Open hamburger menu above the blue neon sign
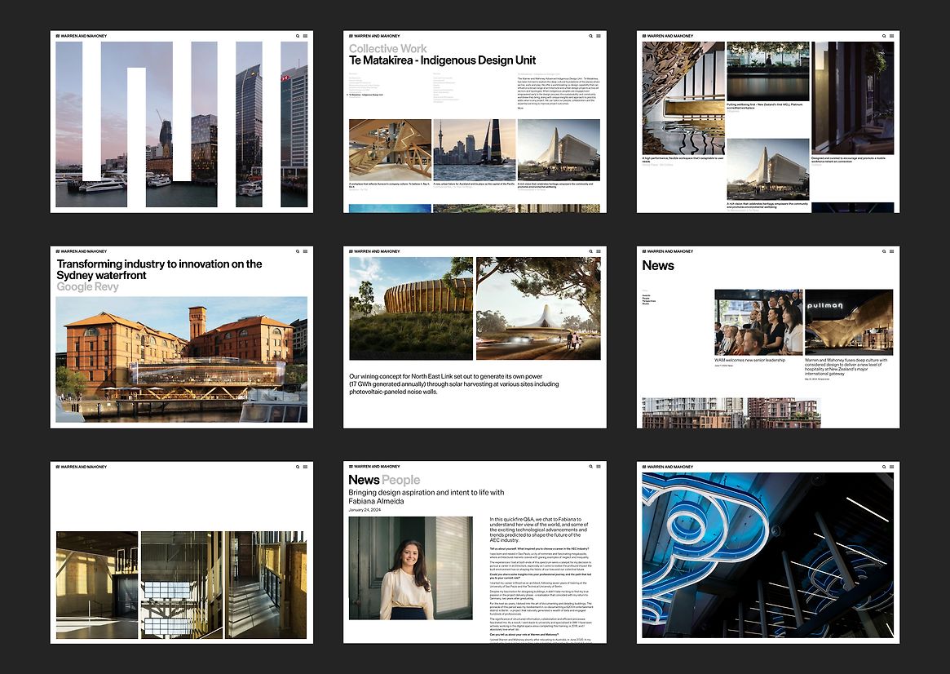Screen dimensions: 950x674 coord(892,467)
